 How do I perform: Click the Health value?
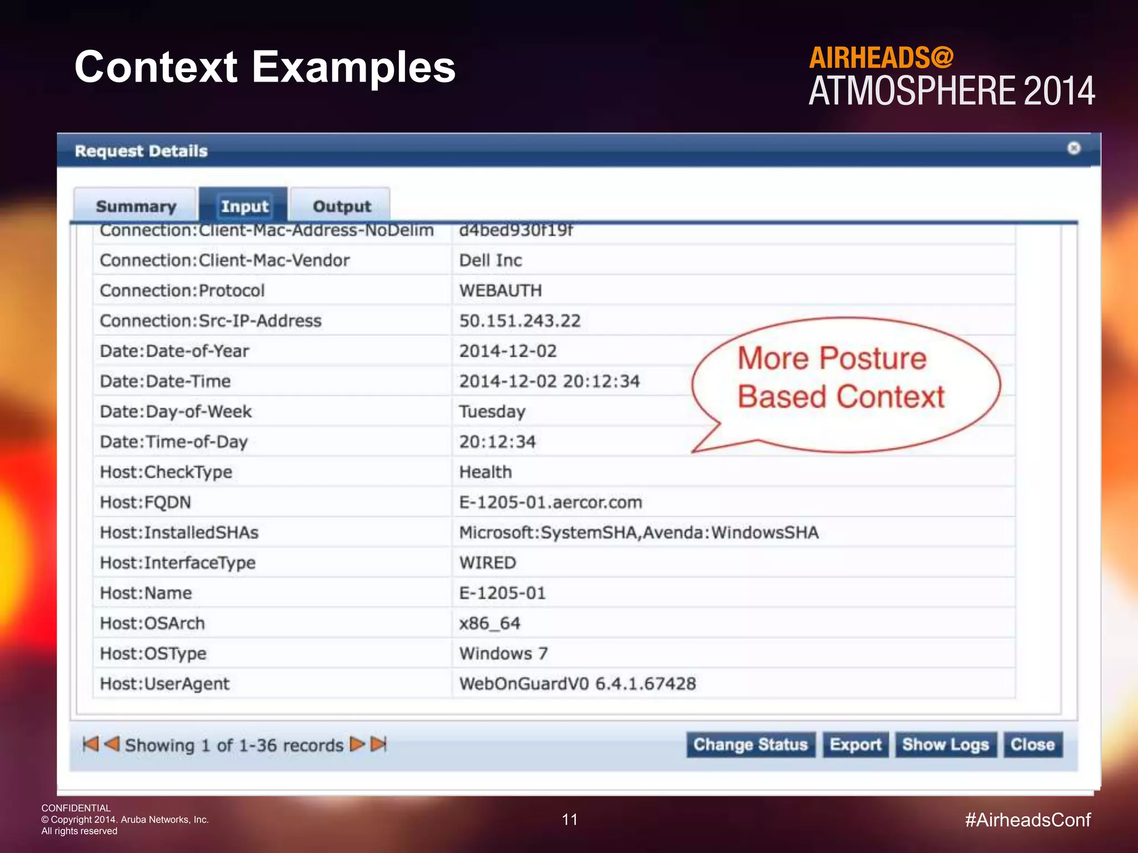click(486, 472)
